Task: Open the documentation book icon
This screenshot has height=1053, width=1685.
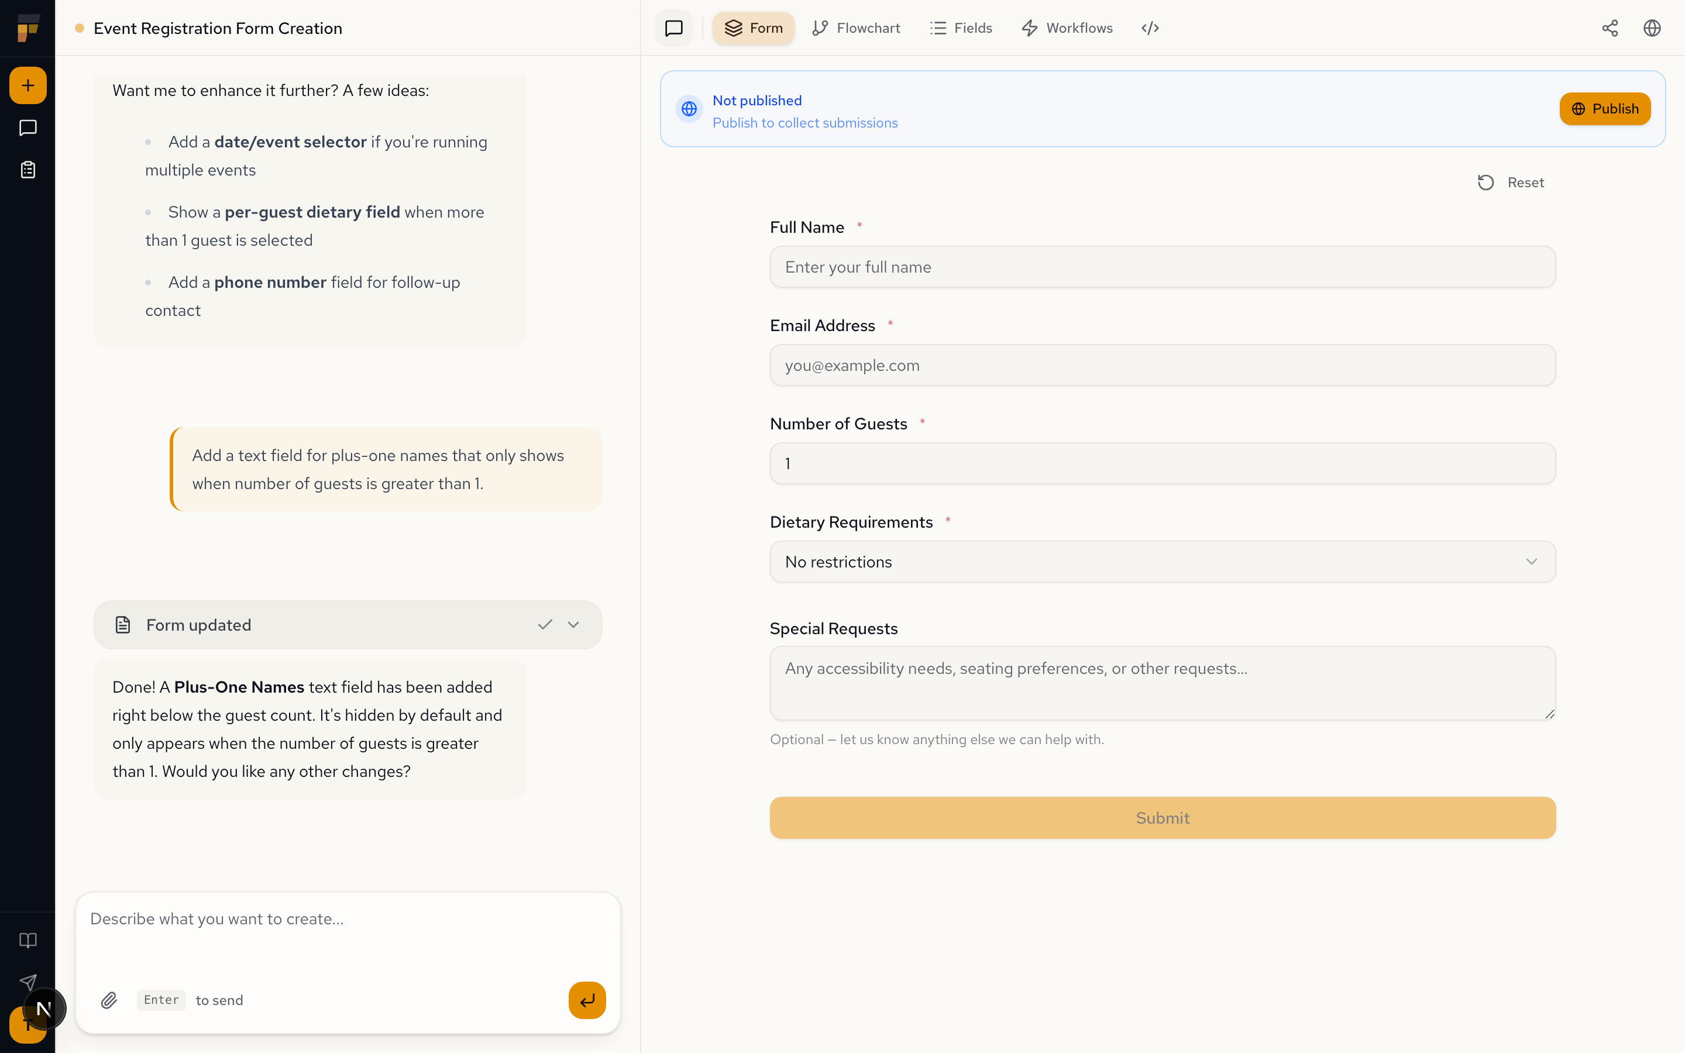Action: (x=28, y=940)
